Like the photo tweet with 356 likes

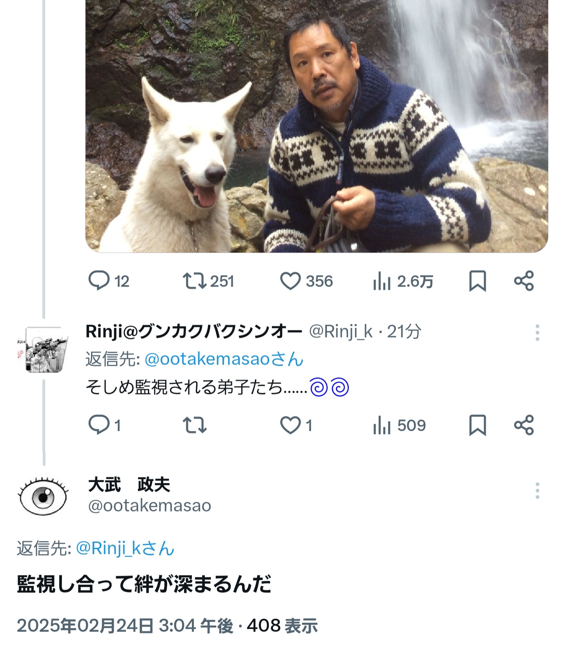[x=306, y=281]
